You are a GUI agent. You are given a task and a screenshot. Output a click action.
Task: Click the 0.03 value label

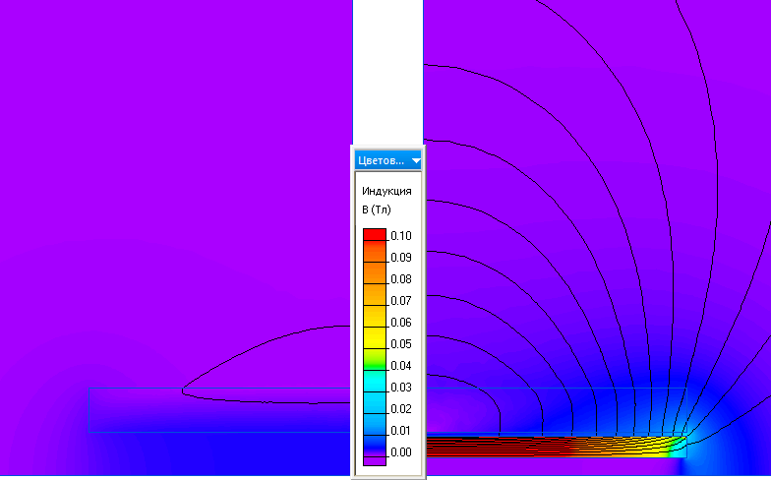click(401, 388)
